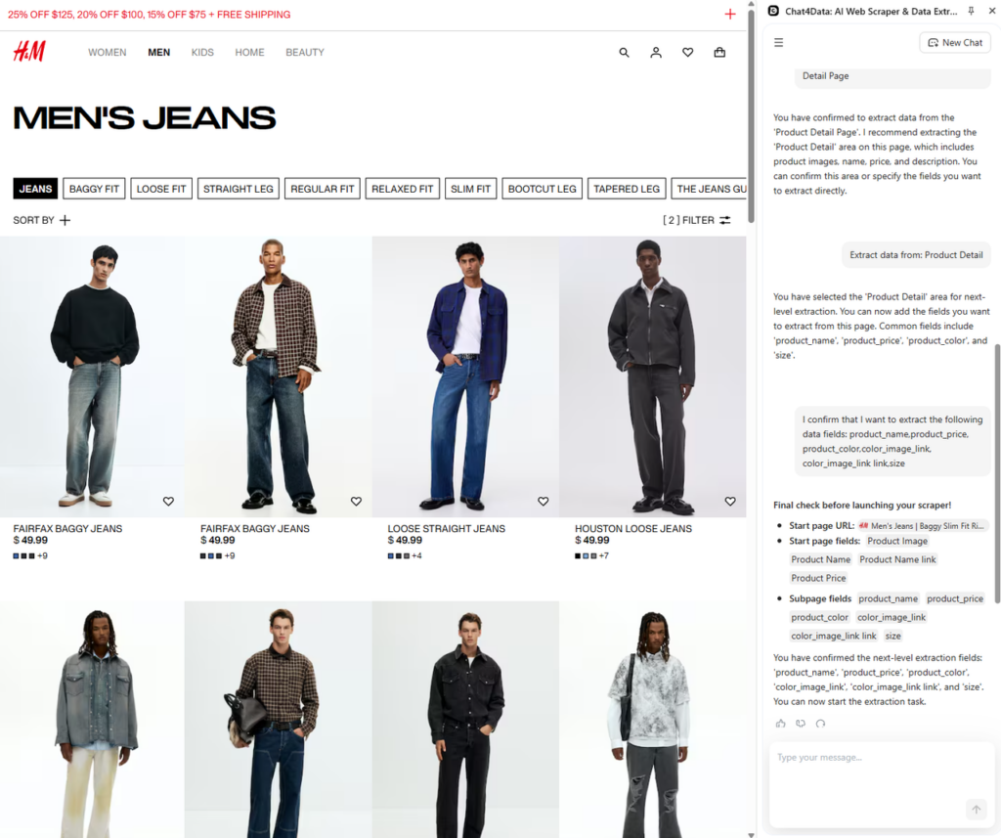The width and height of the screenshot is (1001, 838).
Task: Open the account profile icon
Action: [656, 53]
